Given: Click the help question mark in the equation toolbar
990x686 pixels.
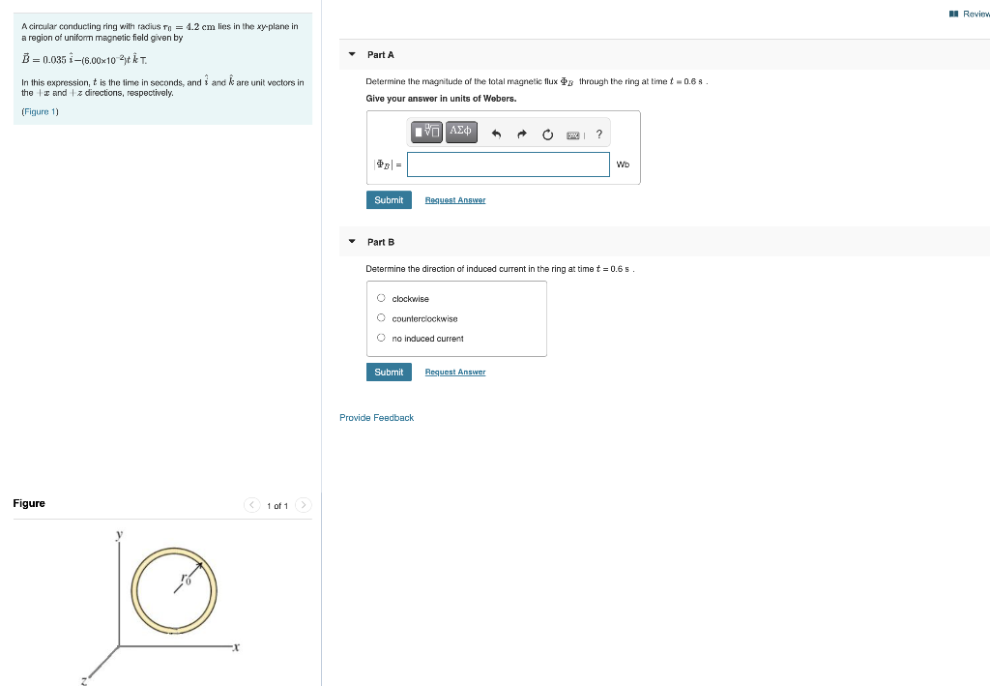Looking at the screenshot, I should (598, 134).
